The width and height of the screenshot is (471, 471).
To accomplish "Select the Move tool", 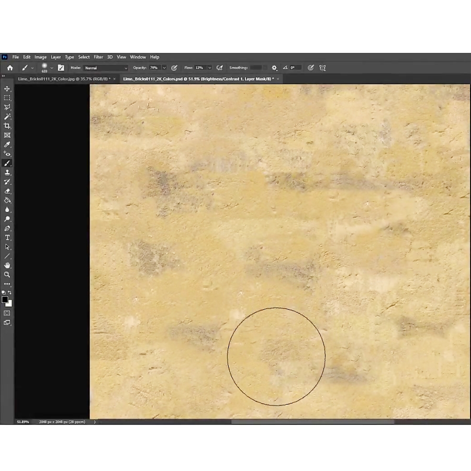I will tap(7, 89).
